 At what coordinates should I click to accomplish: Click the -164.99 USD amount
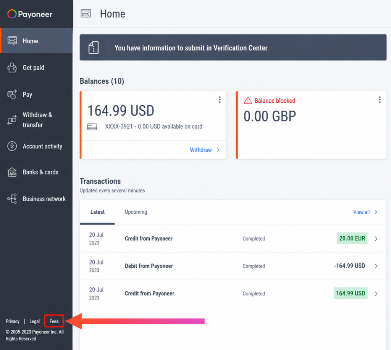pos(349,266)
